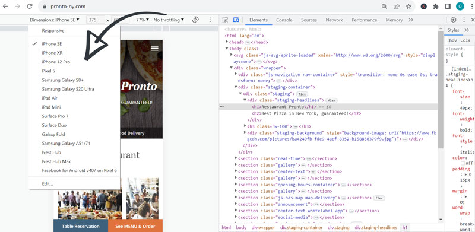The height and width of the screenshot is (232, 475).
Task: Choose Nest Hub Max from the device list
Action: [75, 161]
